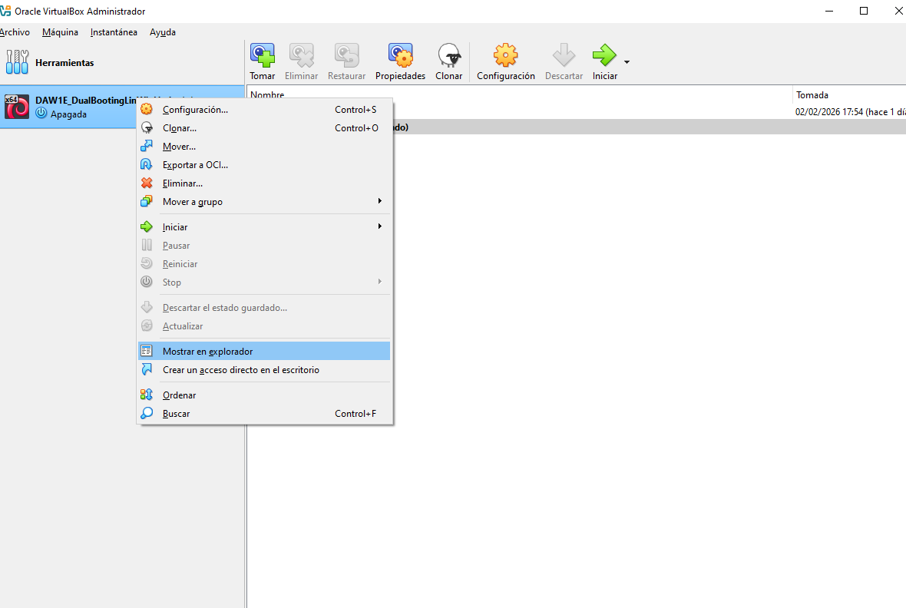Maximize the VirtualBox Administrador window

click(x=864, y=11)
